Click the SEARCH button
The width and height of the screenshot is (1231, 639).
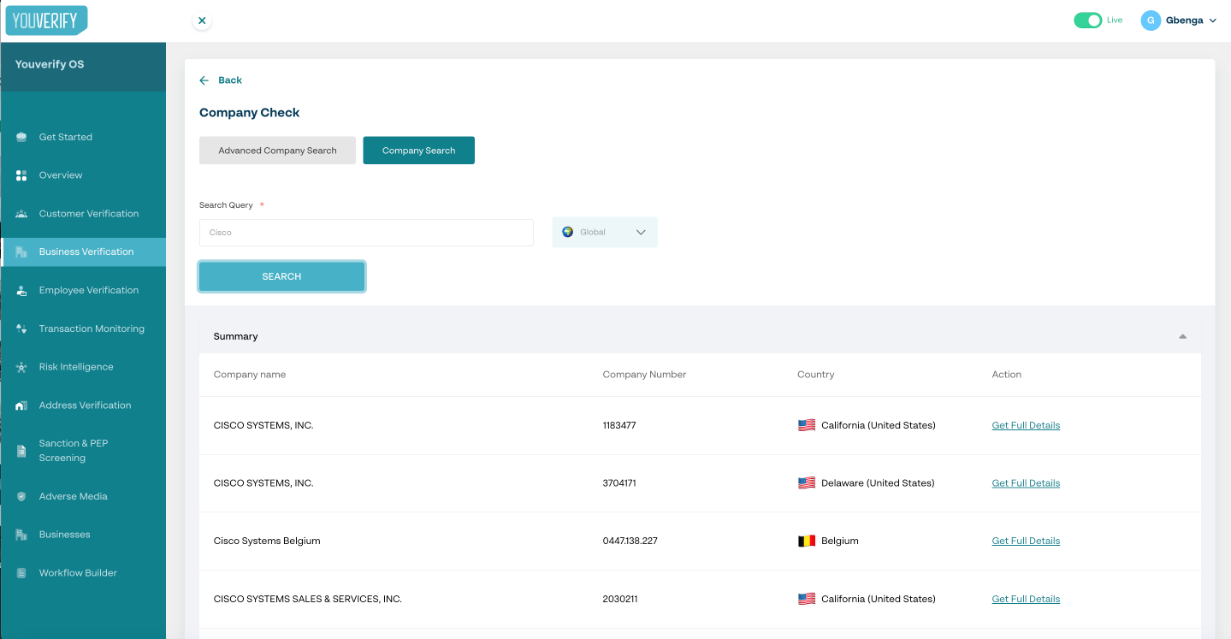(x=281, y=276)
